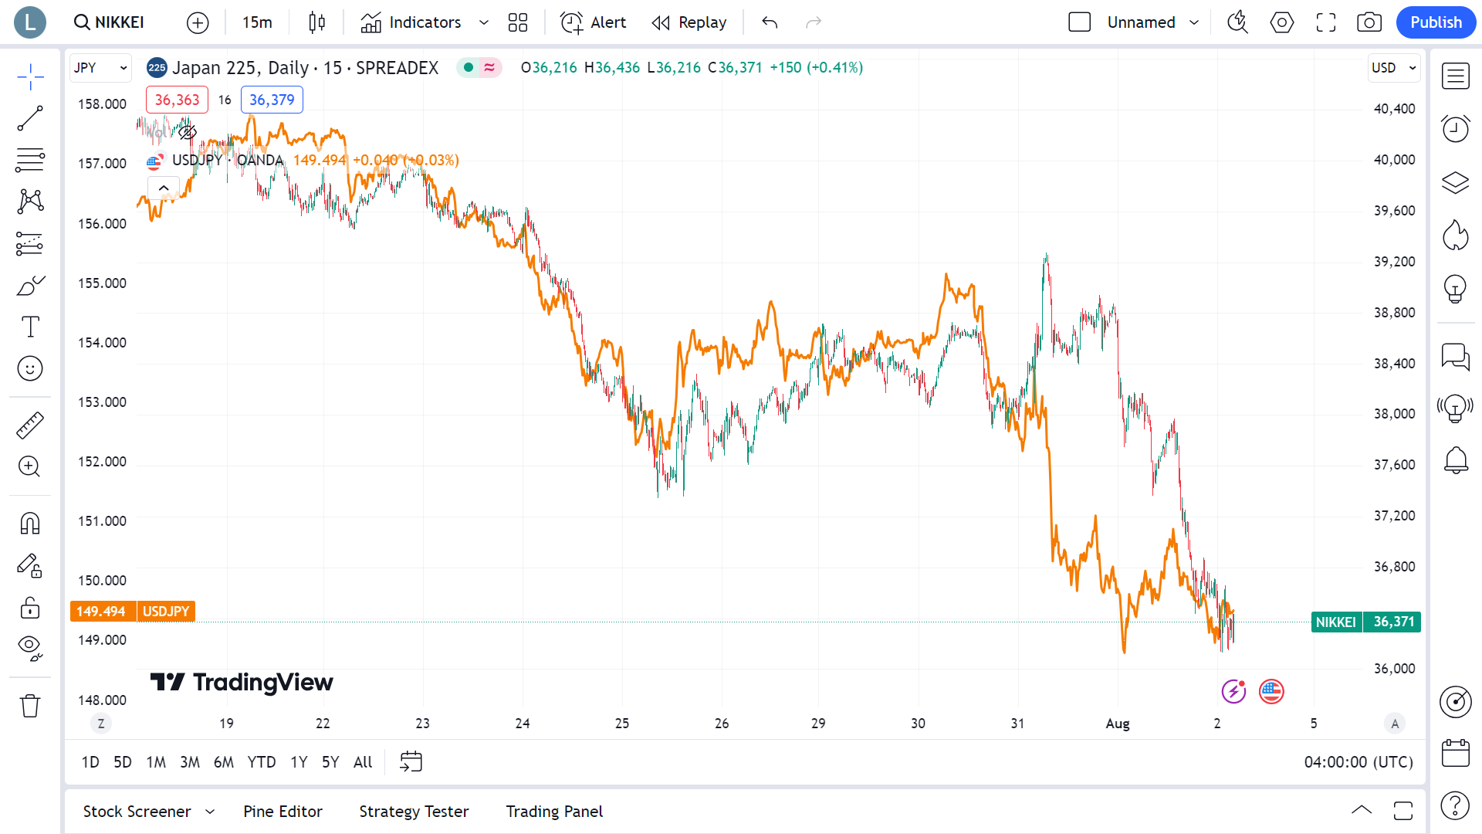Open candlestick chart style selector
The width and height of the screenshot is (1482, 834).
coord(316,22)
